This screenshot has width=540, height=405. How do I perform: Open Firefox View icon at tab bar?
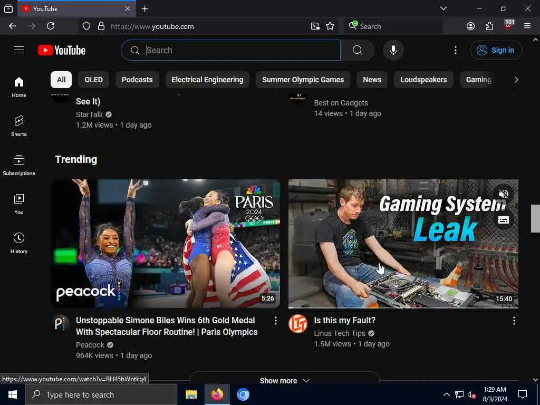tap(8, 8)
